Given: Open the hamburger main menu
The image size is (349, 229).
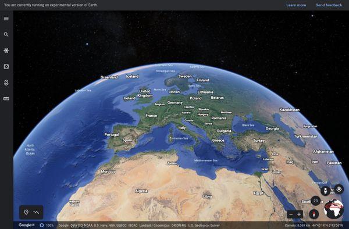Looking at the screenshot, I should coord(6,19).
